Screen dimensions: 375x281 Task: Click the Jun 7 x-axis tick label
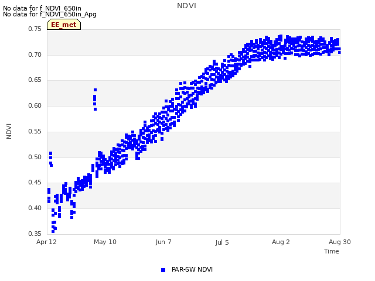(163, 242)
